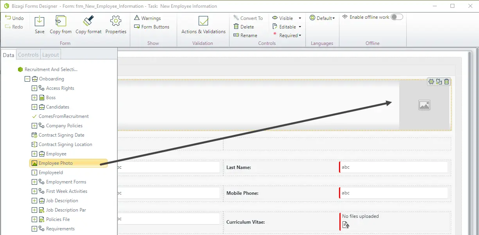Switch to the Data tab
The image size is (479, 235).
[9, 55]
